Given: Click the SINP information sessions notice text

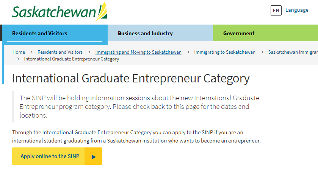Looking at the screenshot, I should (139, 106).
